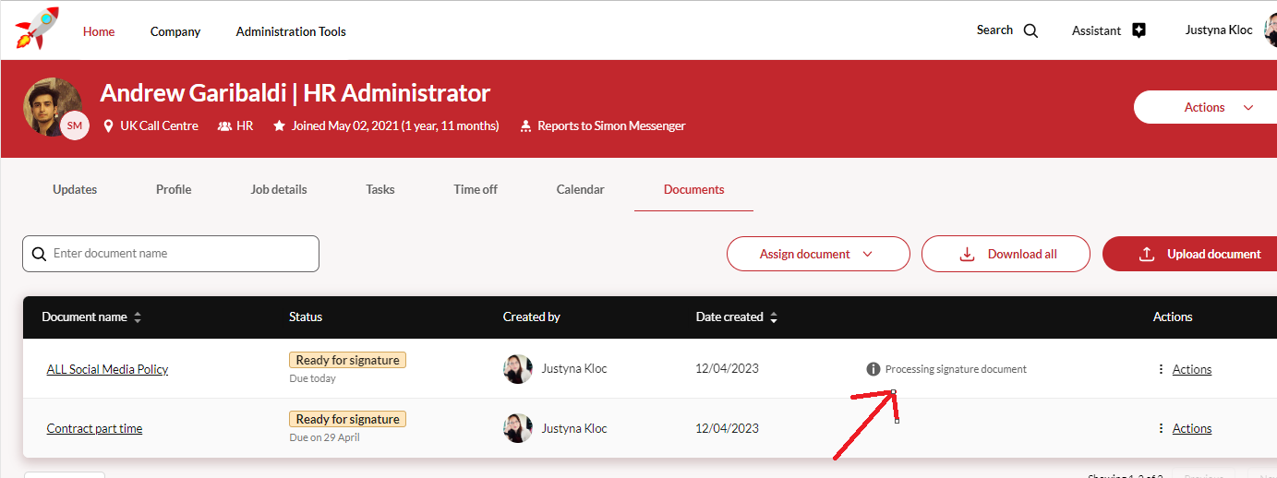
Task: Click the Search magnifier icon
Action: [1030, 30]
